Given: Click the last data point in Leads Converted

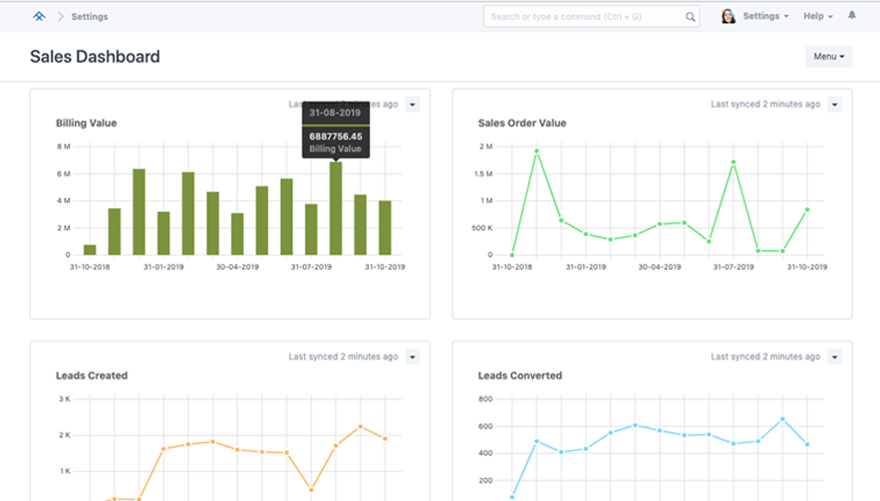Looking at the screenshot, I should tap(807, 444).
